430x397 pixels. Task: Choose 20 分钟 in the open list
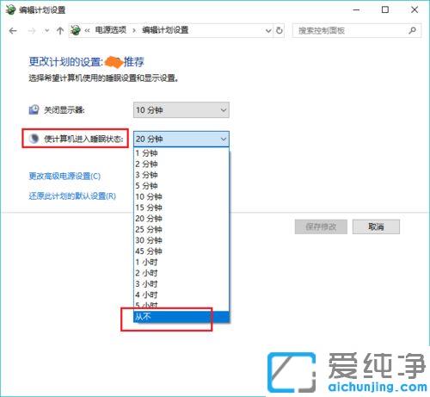pos(181,219)
